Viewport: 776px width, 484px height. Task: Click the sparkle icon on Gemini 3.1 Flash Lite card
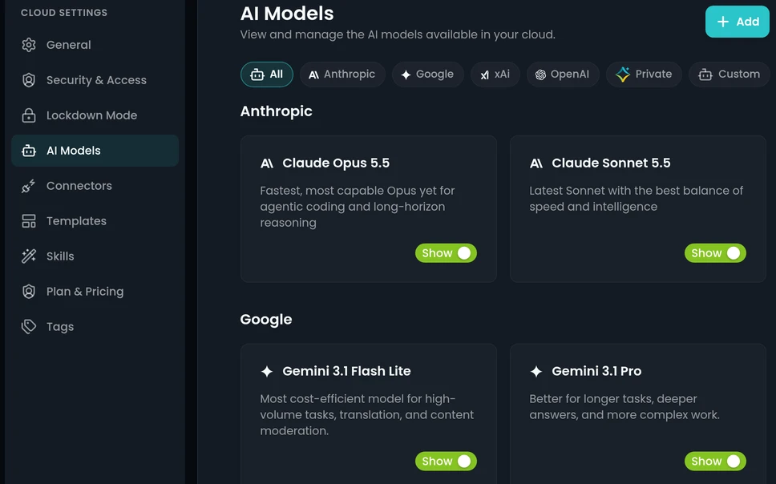pos(267,371)
